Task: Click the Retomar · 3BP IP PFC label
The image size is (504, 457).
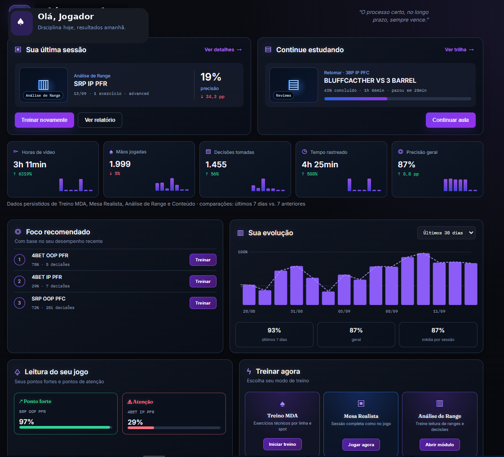Action: 346,73
